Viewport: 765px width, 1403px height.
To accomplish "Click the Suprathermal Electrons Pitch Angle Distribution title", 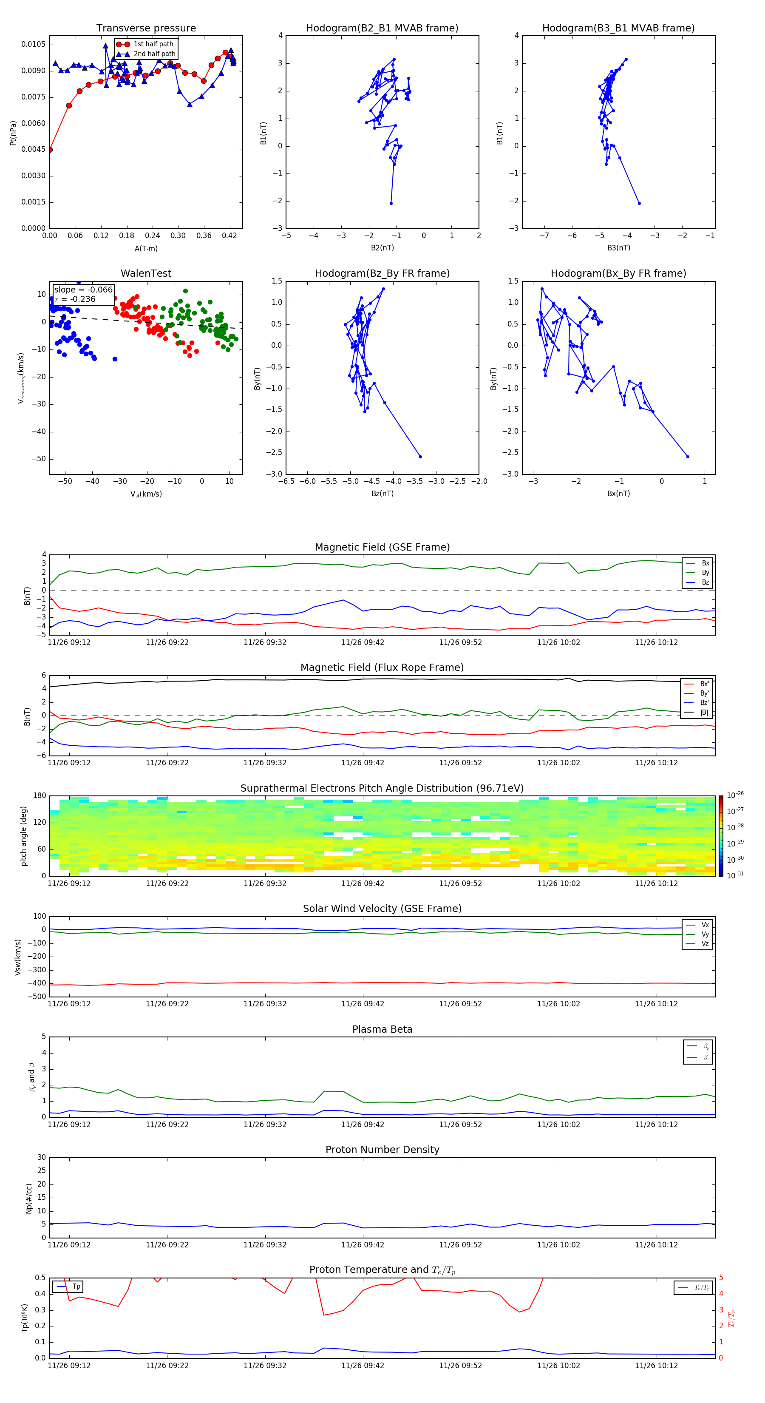I will (382, 788).
